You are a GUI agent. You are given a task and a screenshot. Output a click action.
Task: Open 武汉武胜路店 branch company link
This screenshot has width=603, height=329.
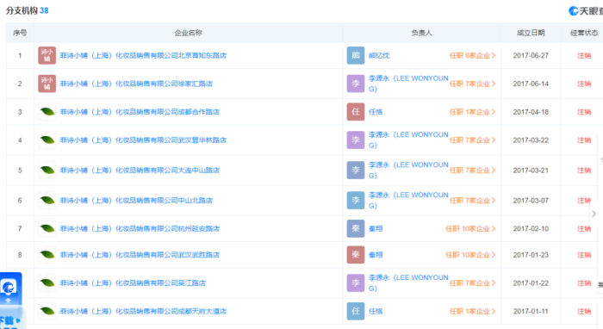click(x=140, y=255)
